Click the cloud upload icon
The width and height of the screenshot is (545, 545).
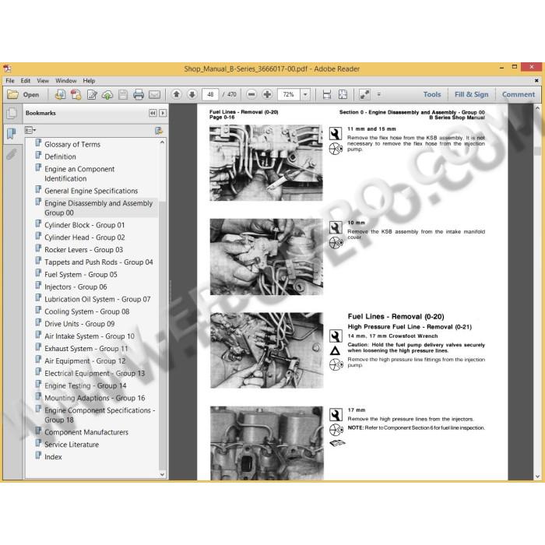[x=107, y=94]
